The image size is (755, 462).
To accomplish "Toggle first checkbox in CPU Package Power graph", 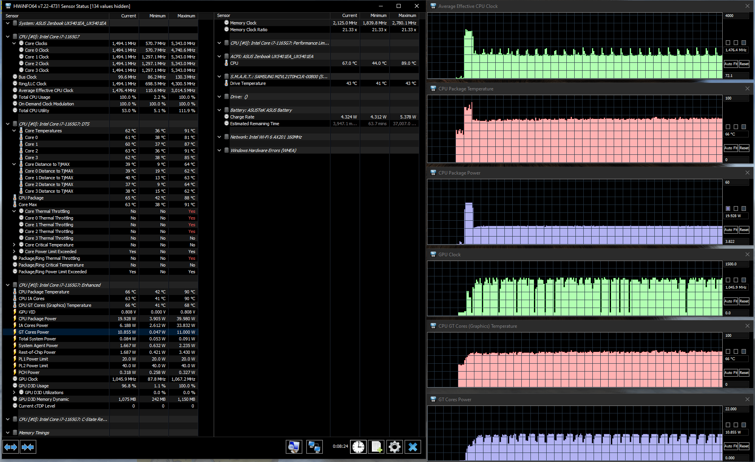I will [x=728, y=208].
